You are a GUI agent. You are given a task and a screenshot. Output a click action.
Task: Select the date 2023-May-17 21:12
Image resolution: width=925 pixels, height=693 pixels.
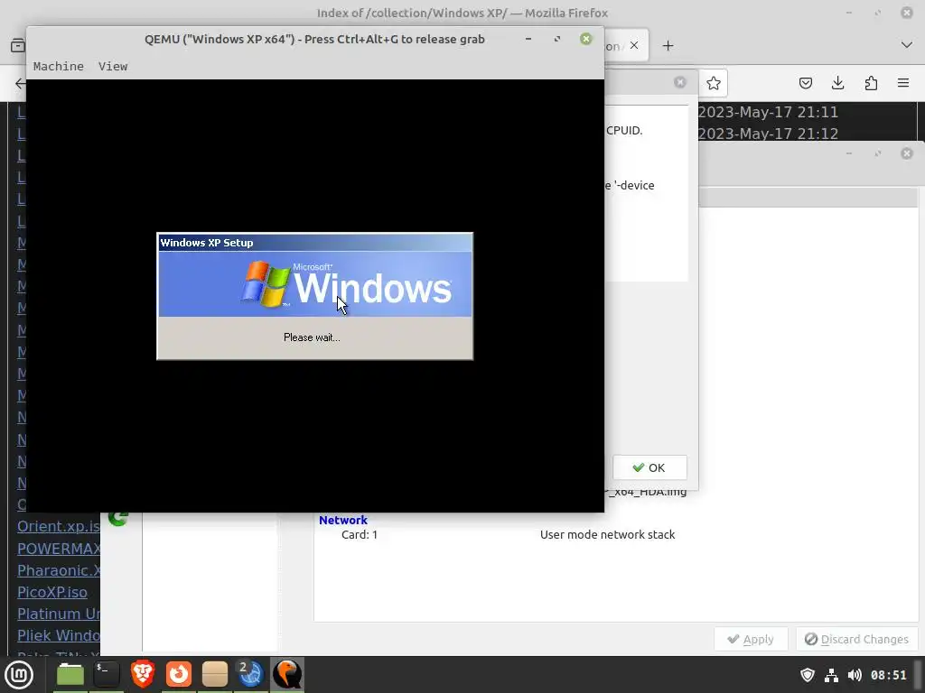(768, 134)
